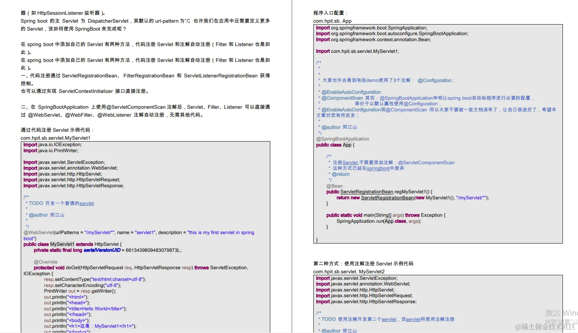Select the 程序入口配置 heading
The height and width of the screenshot is (333, 578).
[x=328, y=12]
